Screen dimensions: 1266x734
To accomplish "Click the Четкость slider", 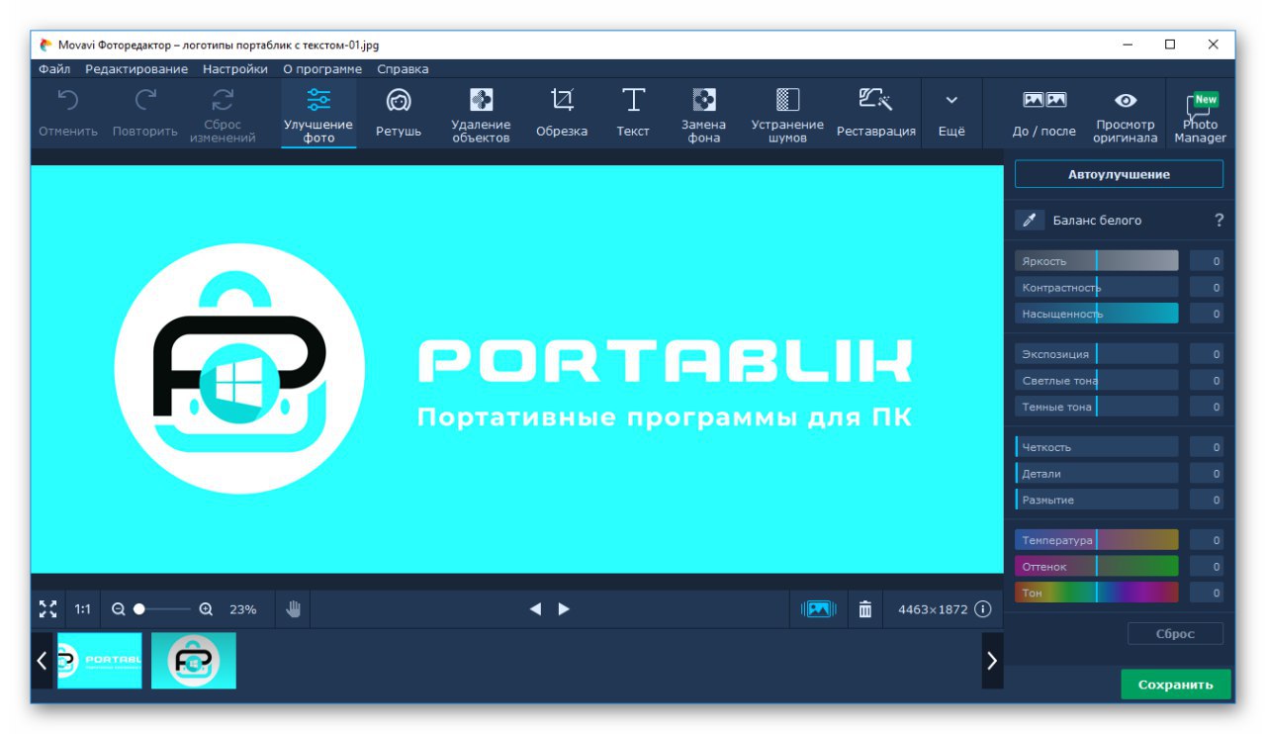I will [1097, 447].
